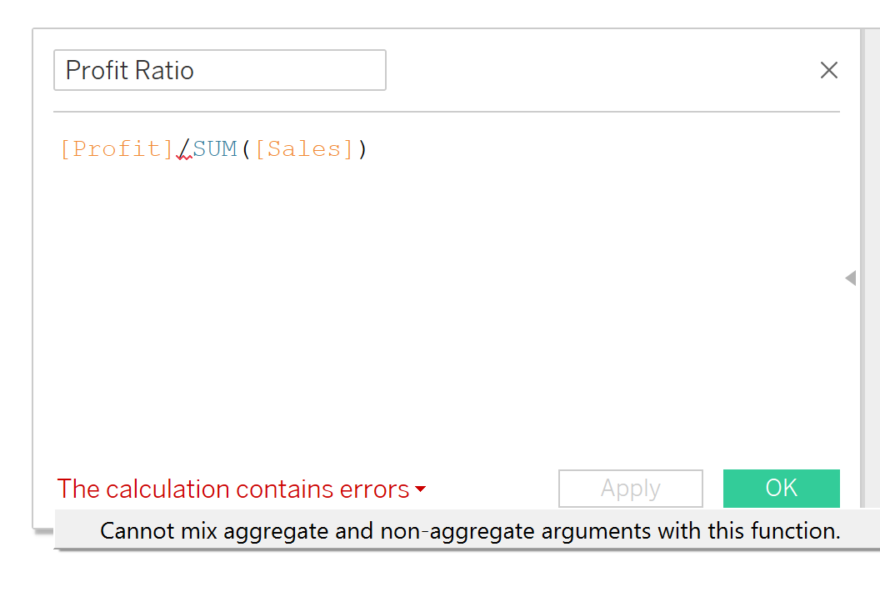Screen dimensions: 880x592
Task: Select the [Profit] field token in the formula
Action: tap(116, 148)
